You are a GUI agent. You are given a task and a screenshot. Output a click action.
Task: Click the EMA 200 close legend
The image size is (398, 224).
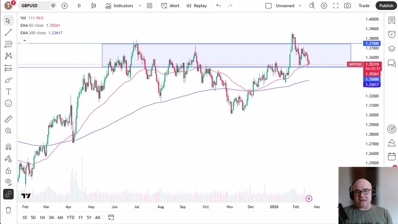click(x=41, y=33)
